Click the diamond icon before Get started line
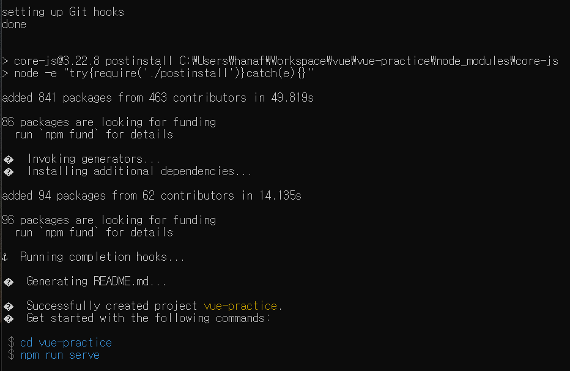The width and height of the screenshot is (570, 371). pyautogui.click(x=9, y=318)
